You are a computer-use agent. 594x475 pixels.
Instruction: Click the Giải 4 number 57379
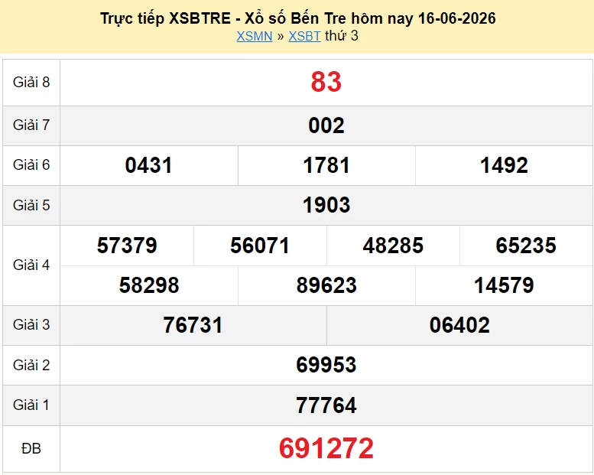point(127,246)
